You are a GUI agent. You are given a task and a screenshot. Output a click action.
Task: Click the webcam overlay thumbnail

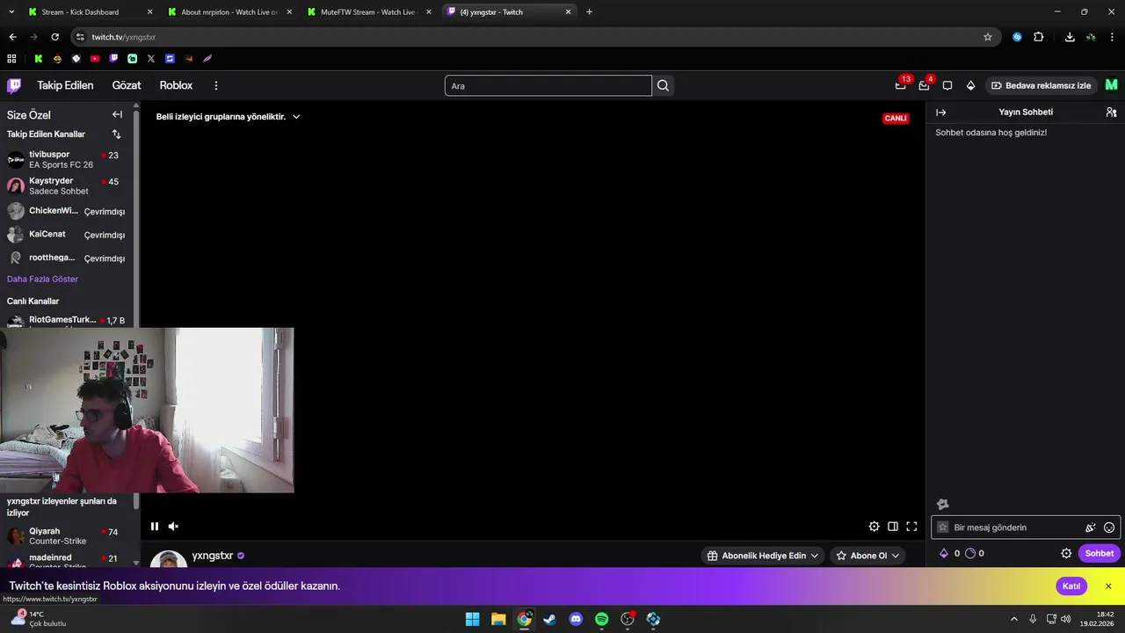point(147,411)
